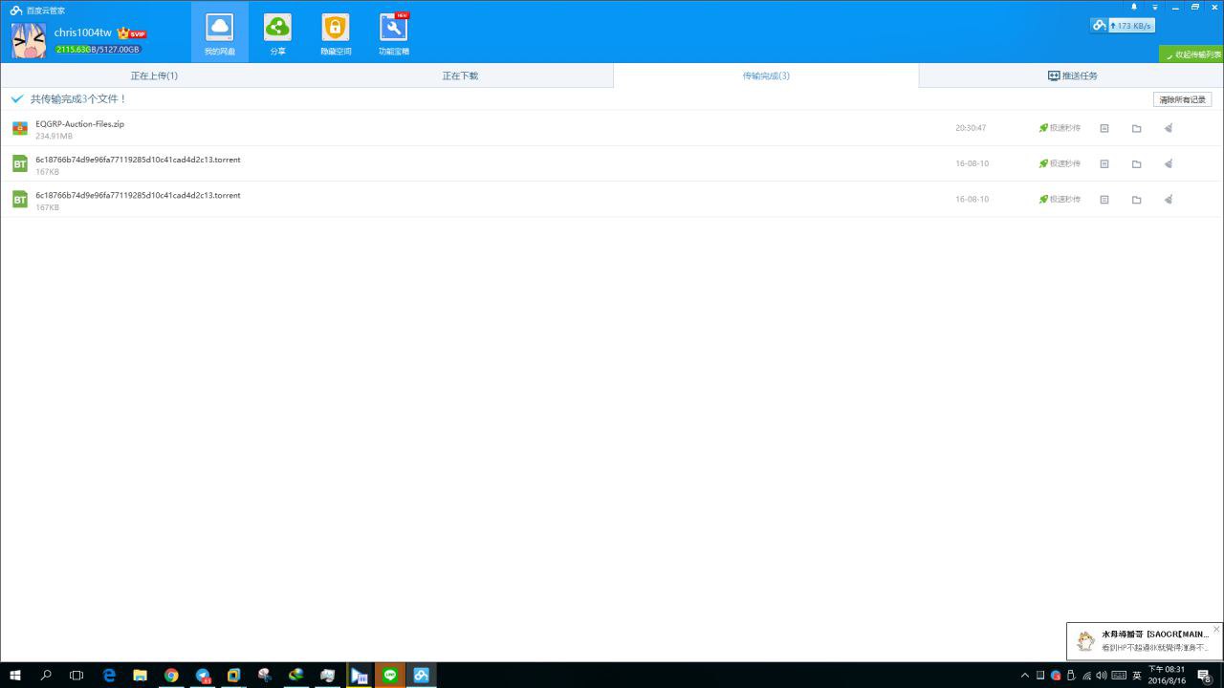Clear the EQGRP-Auction-Files.zip record with broom icon
Screen dimensions: 1224x688
coord(1168,128)
